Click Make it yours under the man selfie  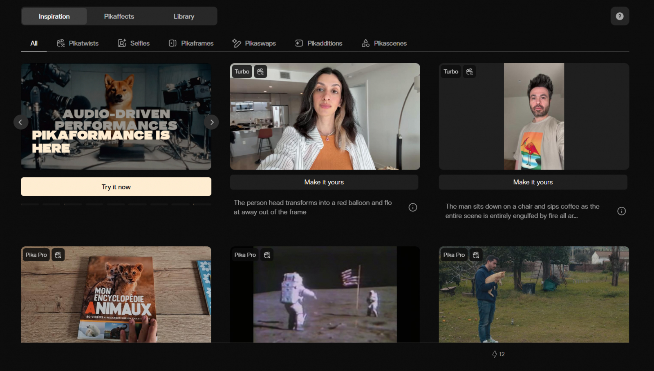(533, 182)
